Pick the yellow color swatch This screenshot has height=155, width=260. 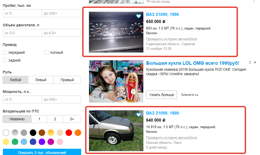click(x=6, y=142)
